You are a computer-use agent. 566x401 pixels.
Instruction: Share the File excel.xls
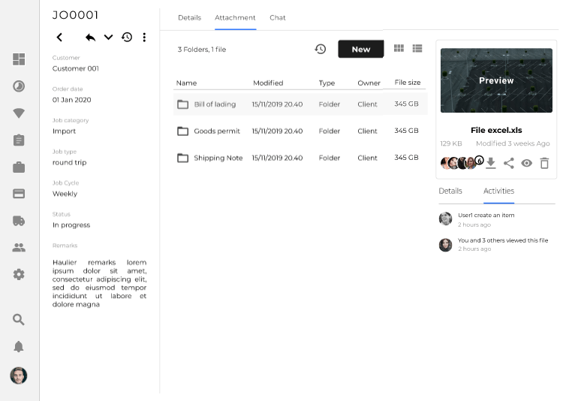coord(508,163)
